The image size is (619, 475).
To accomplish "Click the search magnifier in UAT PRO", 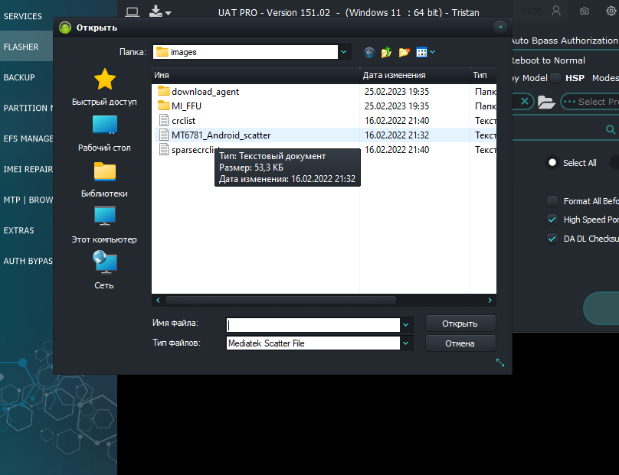I will coord(611,129).
